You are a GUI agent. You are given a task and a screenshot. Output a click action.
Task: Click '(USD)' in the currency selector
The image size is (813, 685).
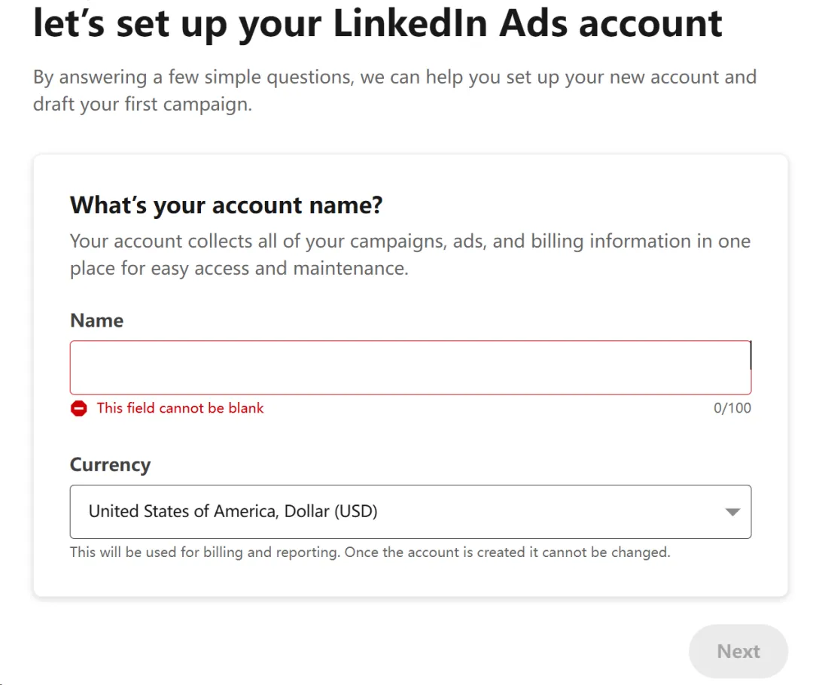pos(355,512)
